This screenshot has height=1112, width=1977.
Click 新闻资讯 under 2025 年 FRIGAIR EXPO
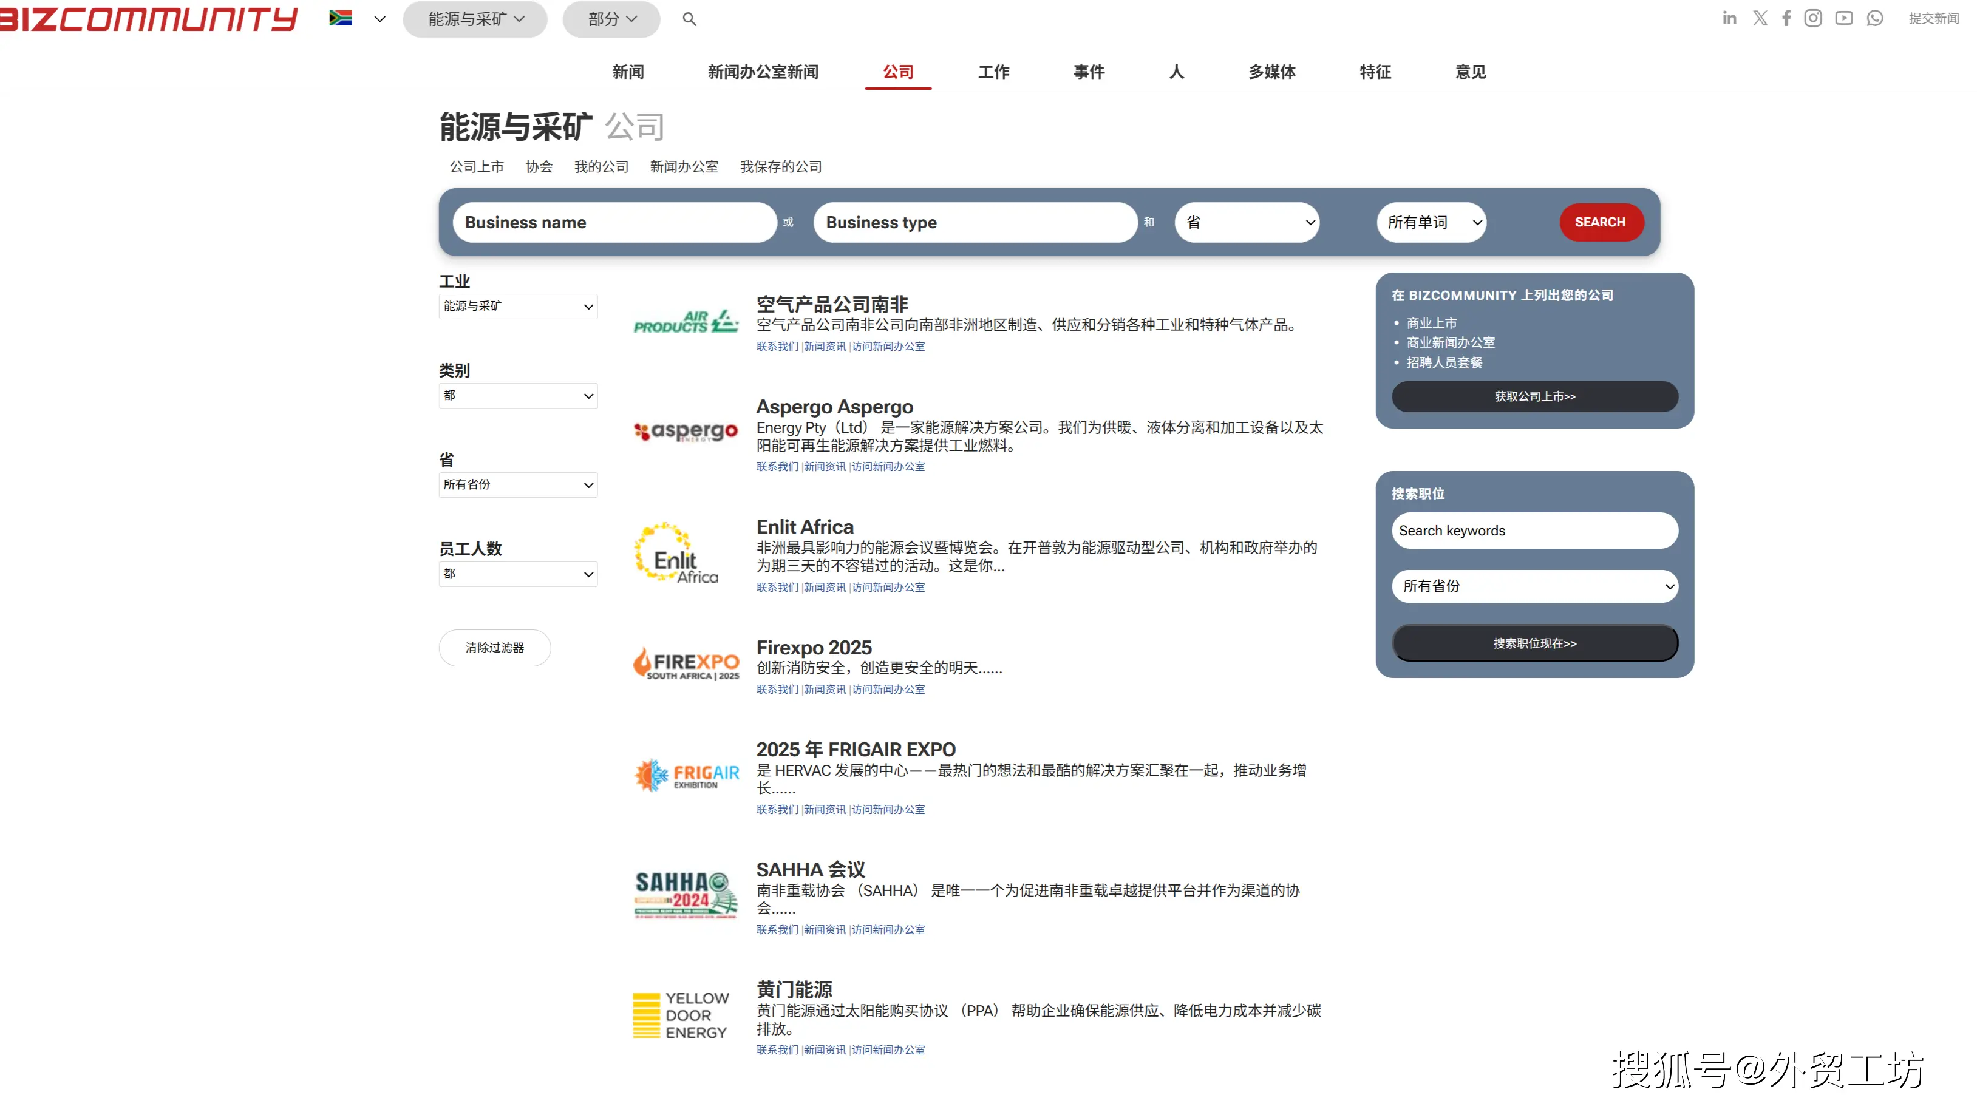(x=825, y=810)
